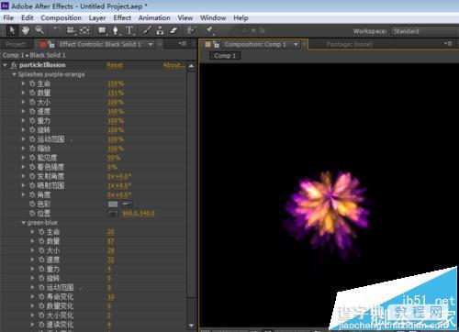Select the Clone Stamp tool
The image size is (459, 332).
tap(160, 30)
